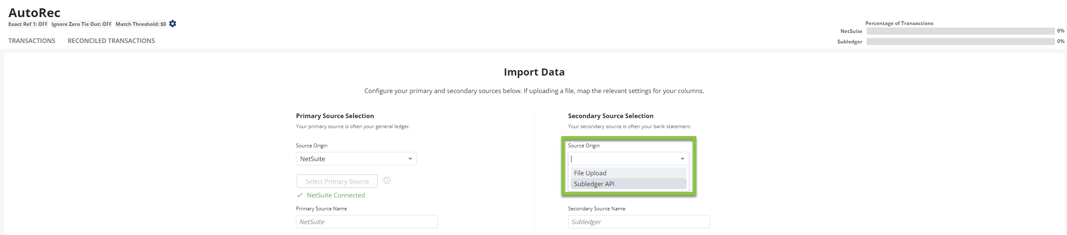Focus the Secondary Source Name field

pyautogui.click(x=638, y=222)
